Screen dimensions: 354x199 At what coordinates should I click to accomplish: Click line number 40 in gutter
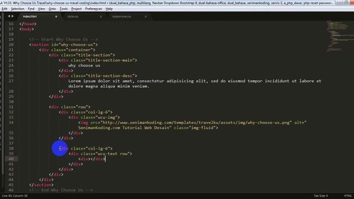11,159
